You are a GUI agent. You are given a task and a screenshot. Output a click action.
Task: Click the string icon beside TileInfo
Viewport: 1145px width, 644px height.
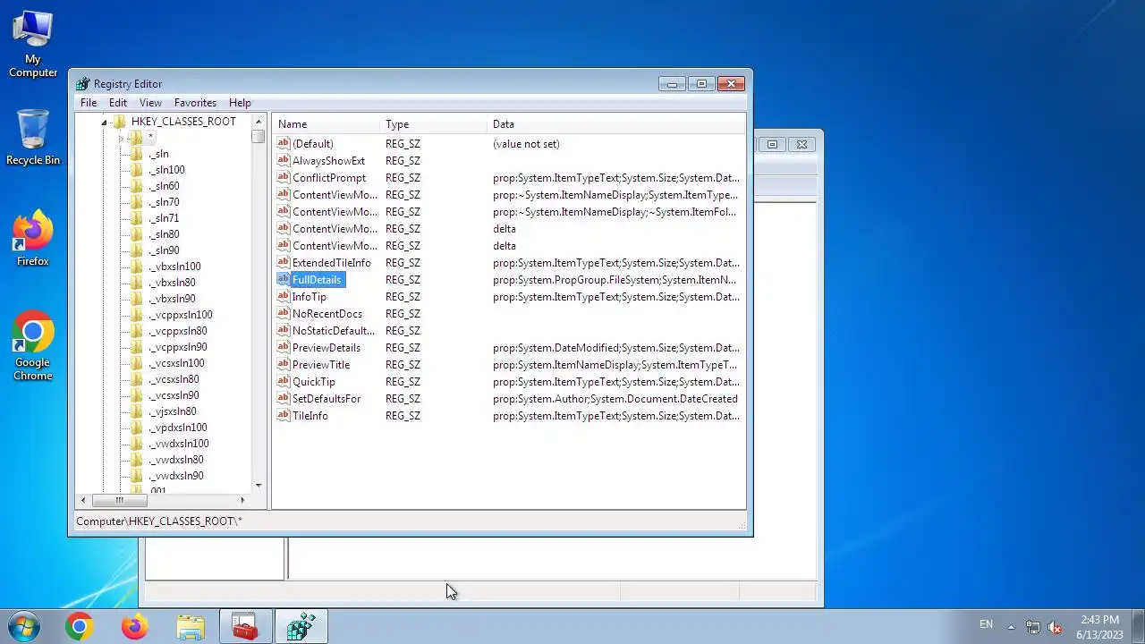(284, 415)
